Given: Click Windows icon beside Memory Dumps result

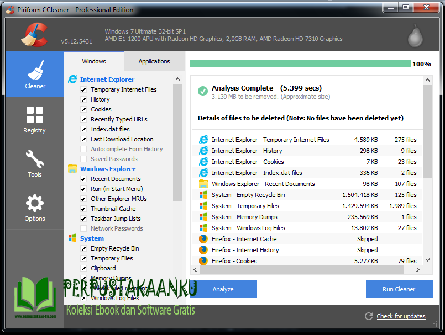Looking at the screenshot, I should pos(203,217).
